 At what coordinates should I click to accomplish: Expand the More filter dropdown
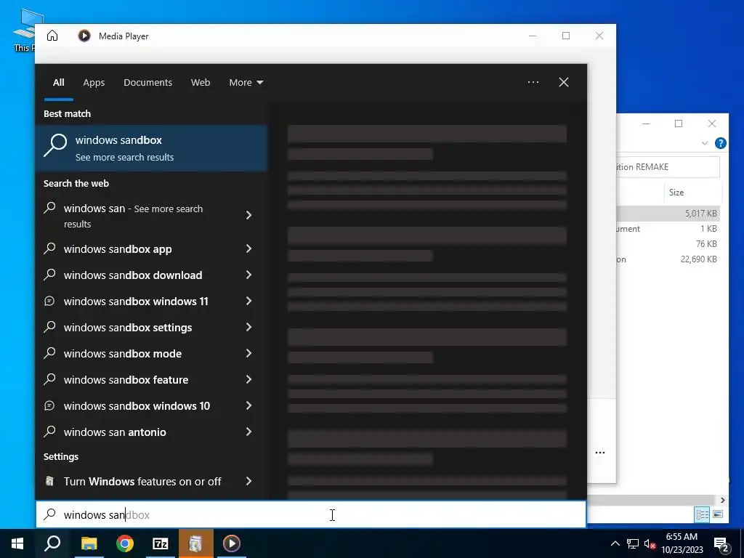pos(246,83)
